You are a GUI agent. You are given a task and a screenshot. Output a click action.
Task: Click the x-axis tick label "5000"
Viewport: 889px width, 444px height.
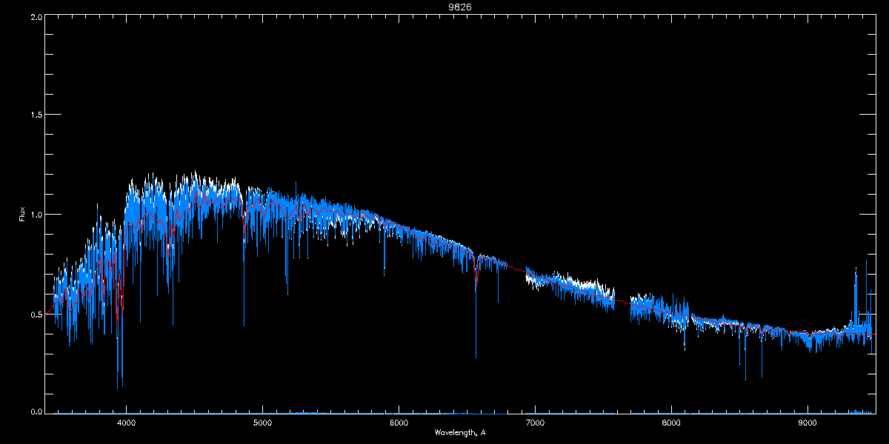coord(263,423)
